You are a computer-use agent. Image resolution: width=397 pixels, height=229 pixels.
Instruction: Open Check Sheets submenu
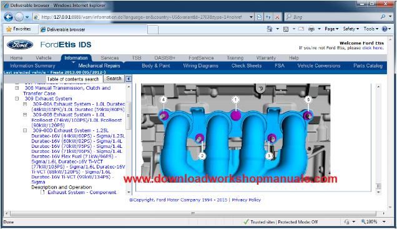[x=247, y=66]
